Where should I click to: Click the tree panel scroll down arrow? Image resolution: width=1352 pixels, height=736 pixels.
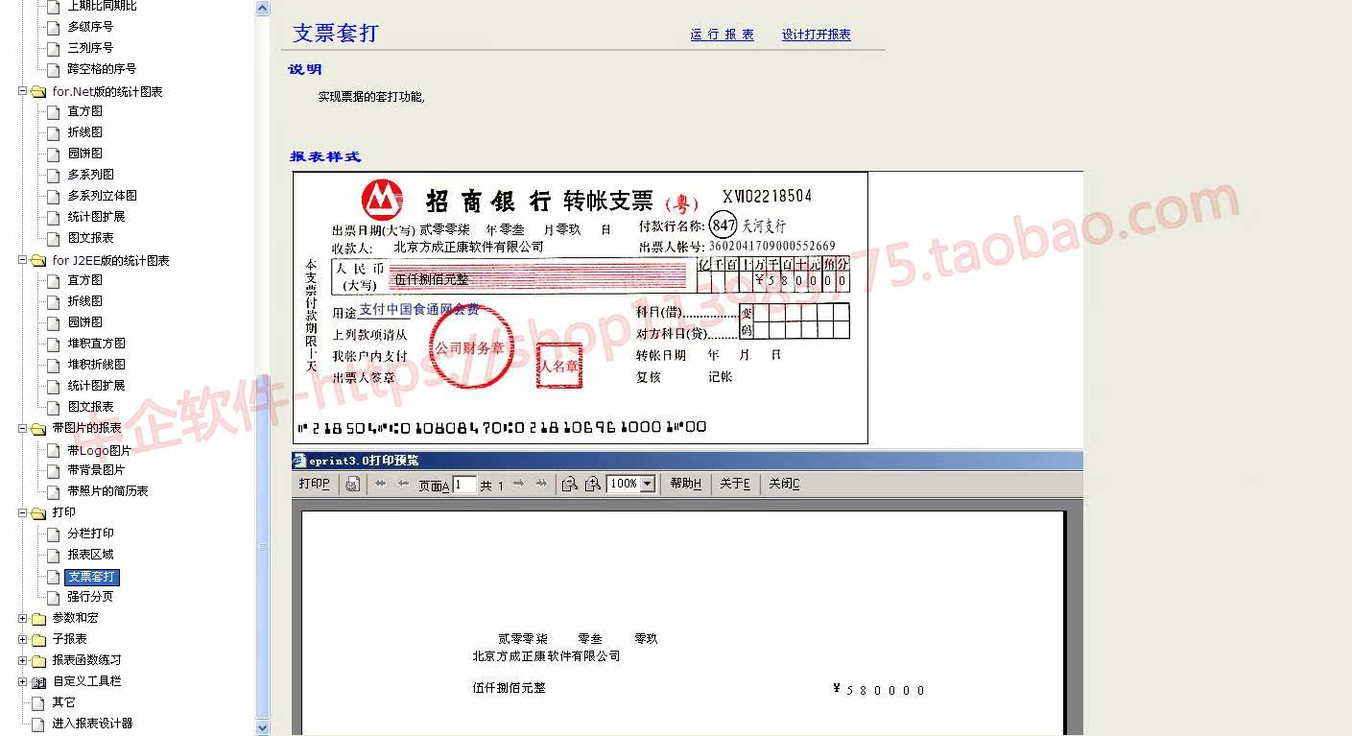click(263, 728)
